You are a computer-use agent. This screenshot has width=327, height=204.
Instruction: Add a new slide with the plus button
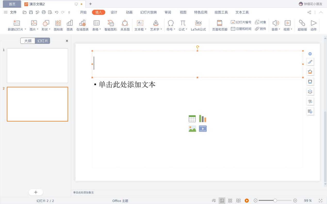36,192
